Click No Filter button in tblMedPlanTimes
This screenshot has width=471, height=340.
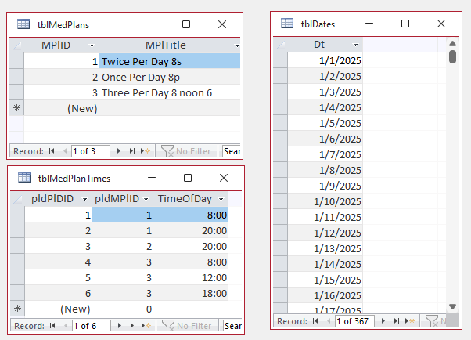tap(187, 326)
